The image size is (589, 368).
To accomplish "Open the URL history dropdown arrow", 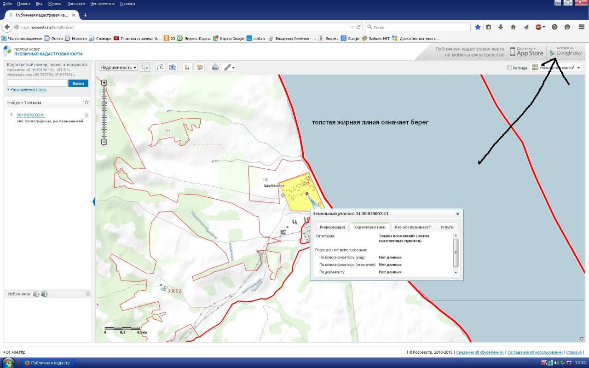I will point(352,27).
